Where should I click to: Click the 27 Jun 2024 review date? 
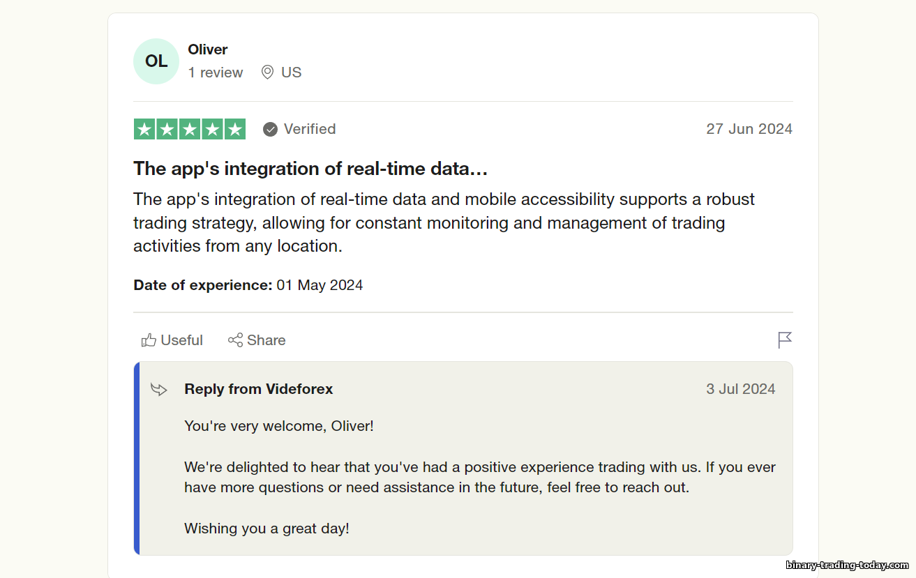pos(749,129)
